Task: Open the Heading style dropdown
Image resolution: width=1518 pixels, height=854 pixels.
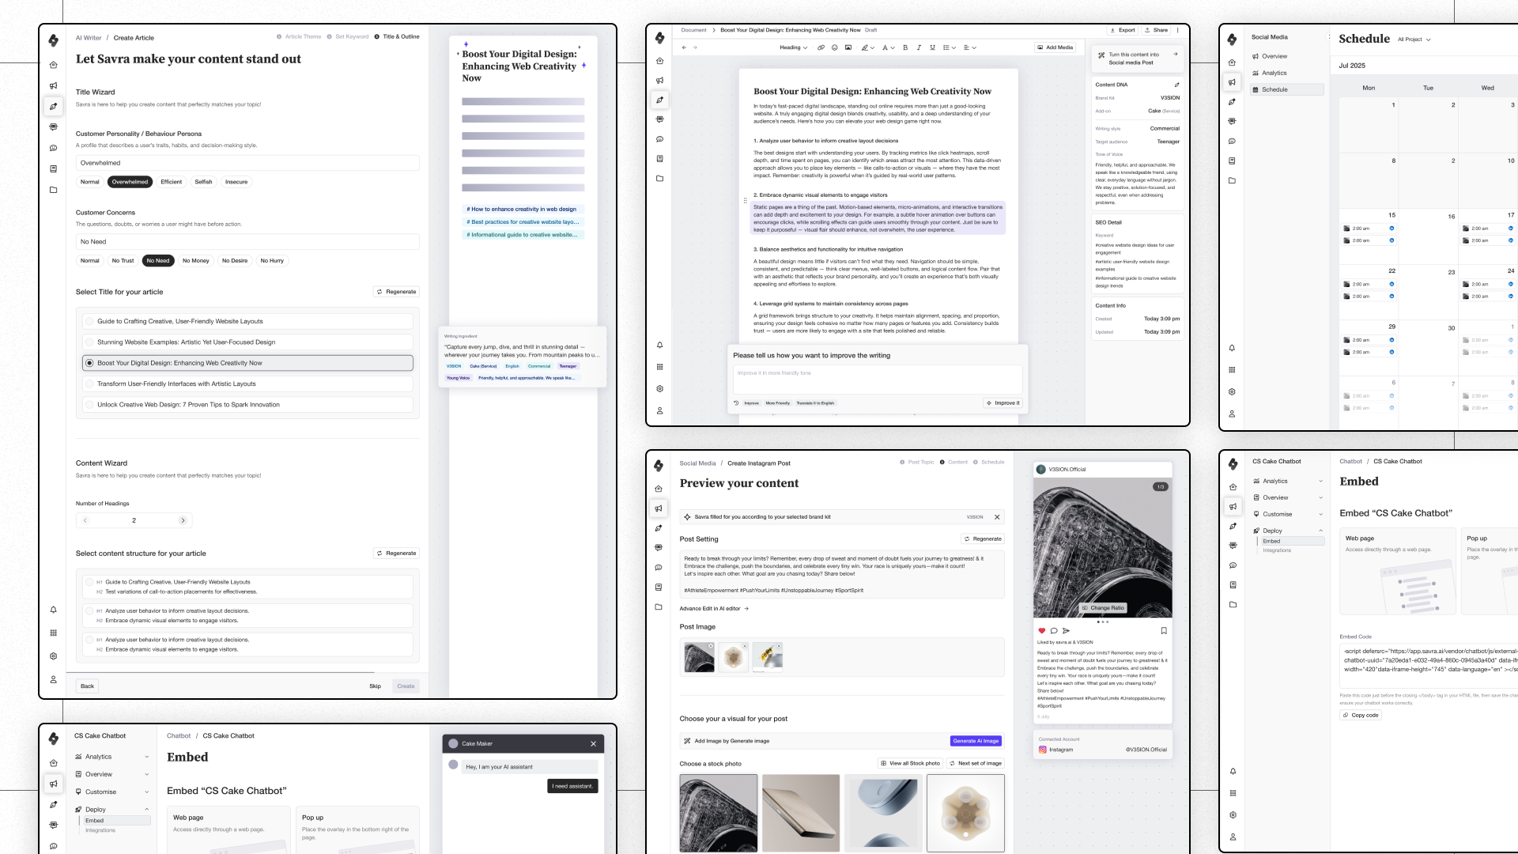Action: pyautogui.click(x=793, y=47)
